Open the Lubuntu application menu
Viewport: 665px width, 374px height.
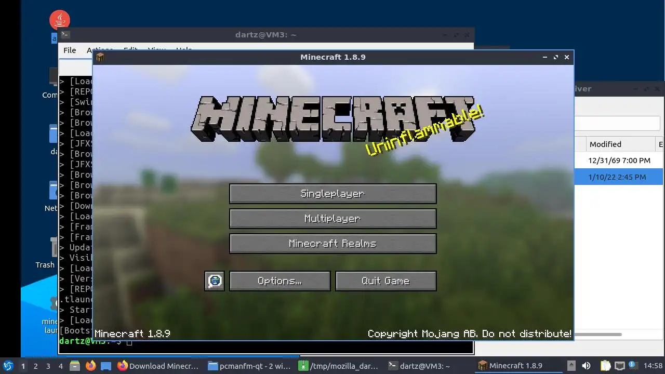(8, 366)
